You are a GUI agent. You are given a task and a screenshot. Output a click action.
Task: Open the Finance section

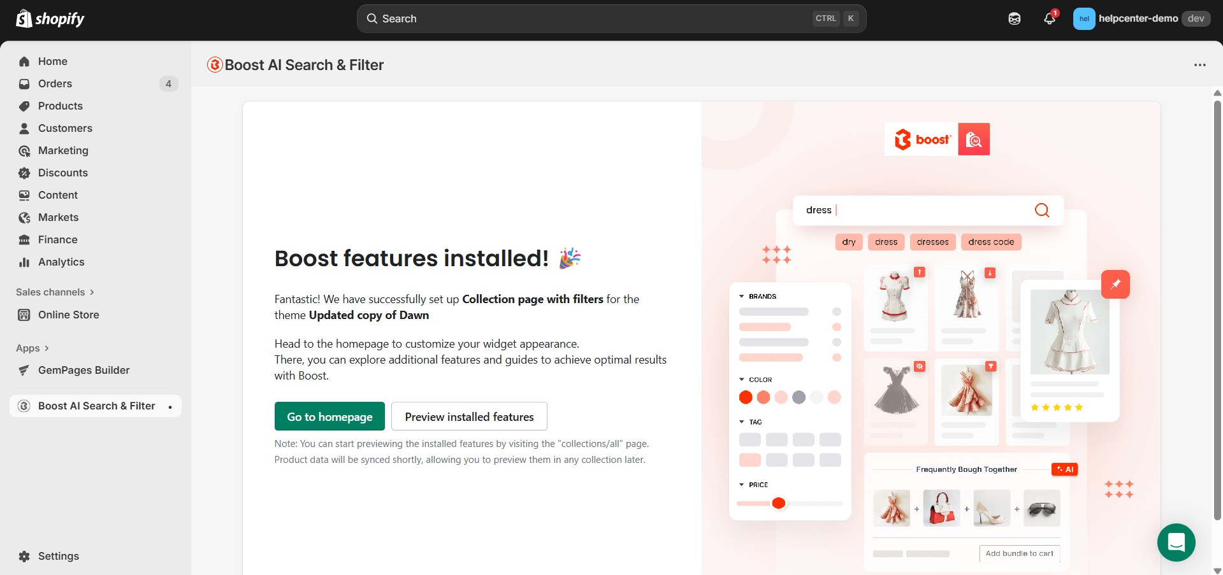(x=57, y=239)
